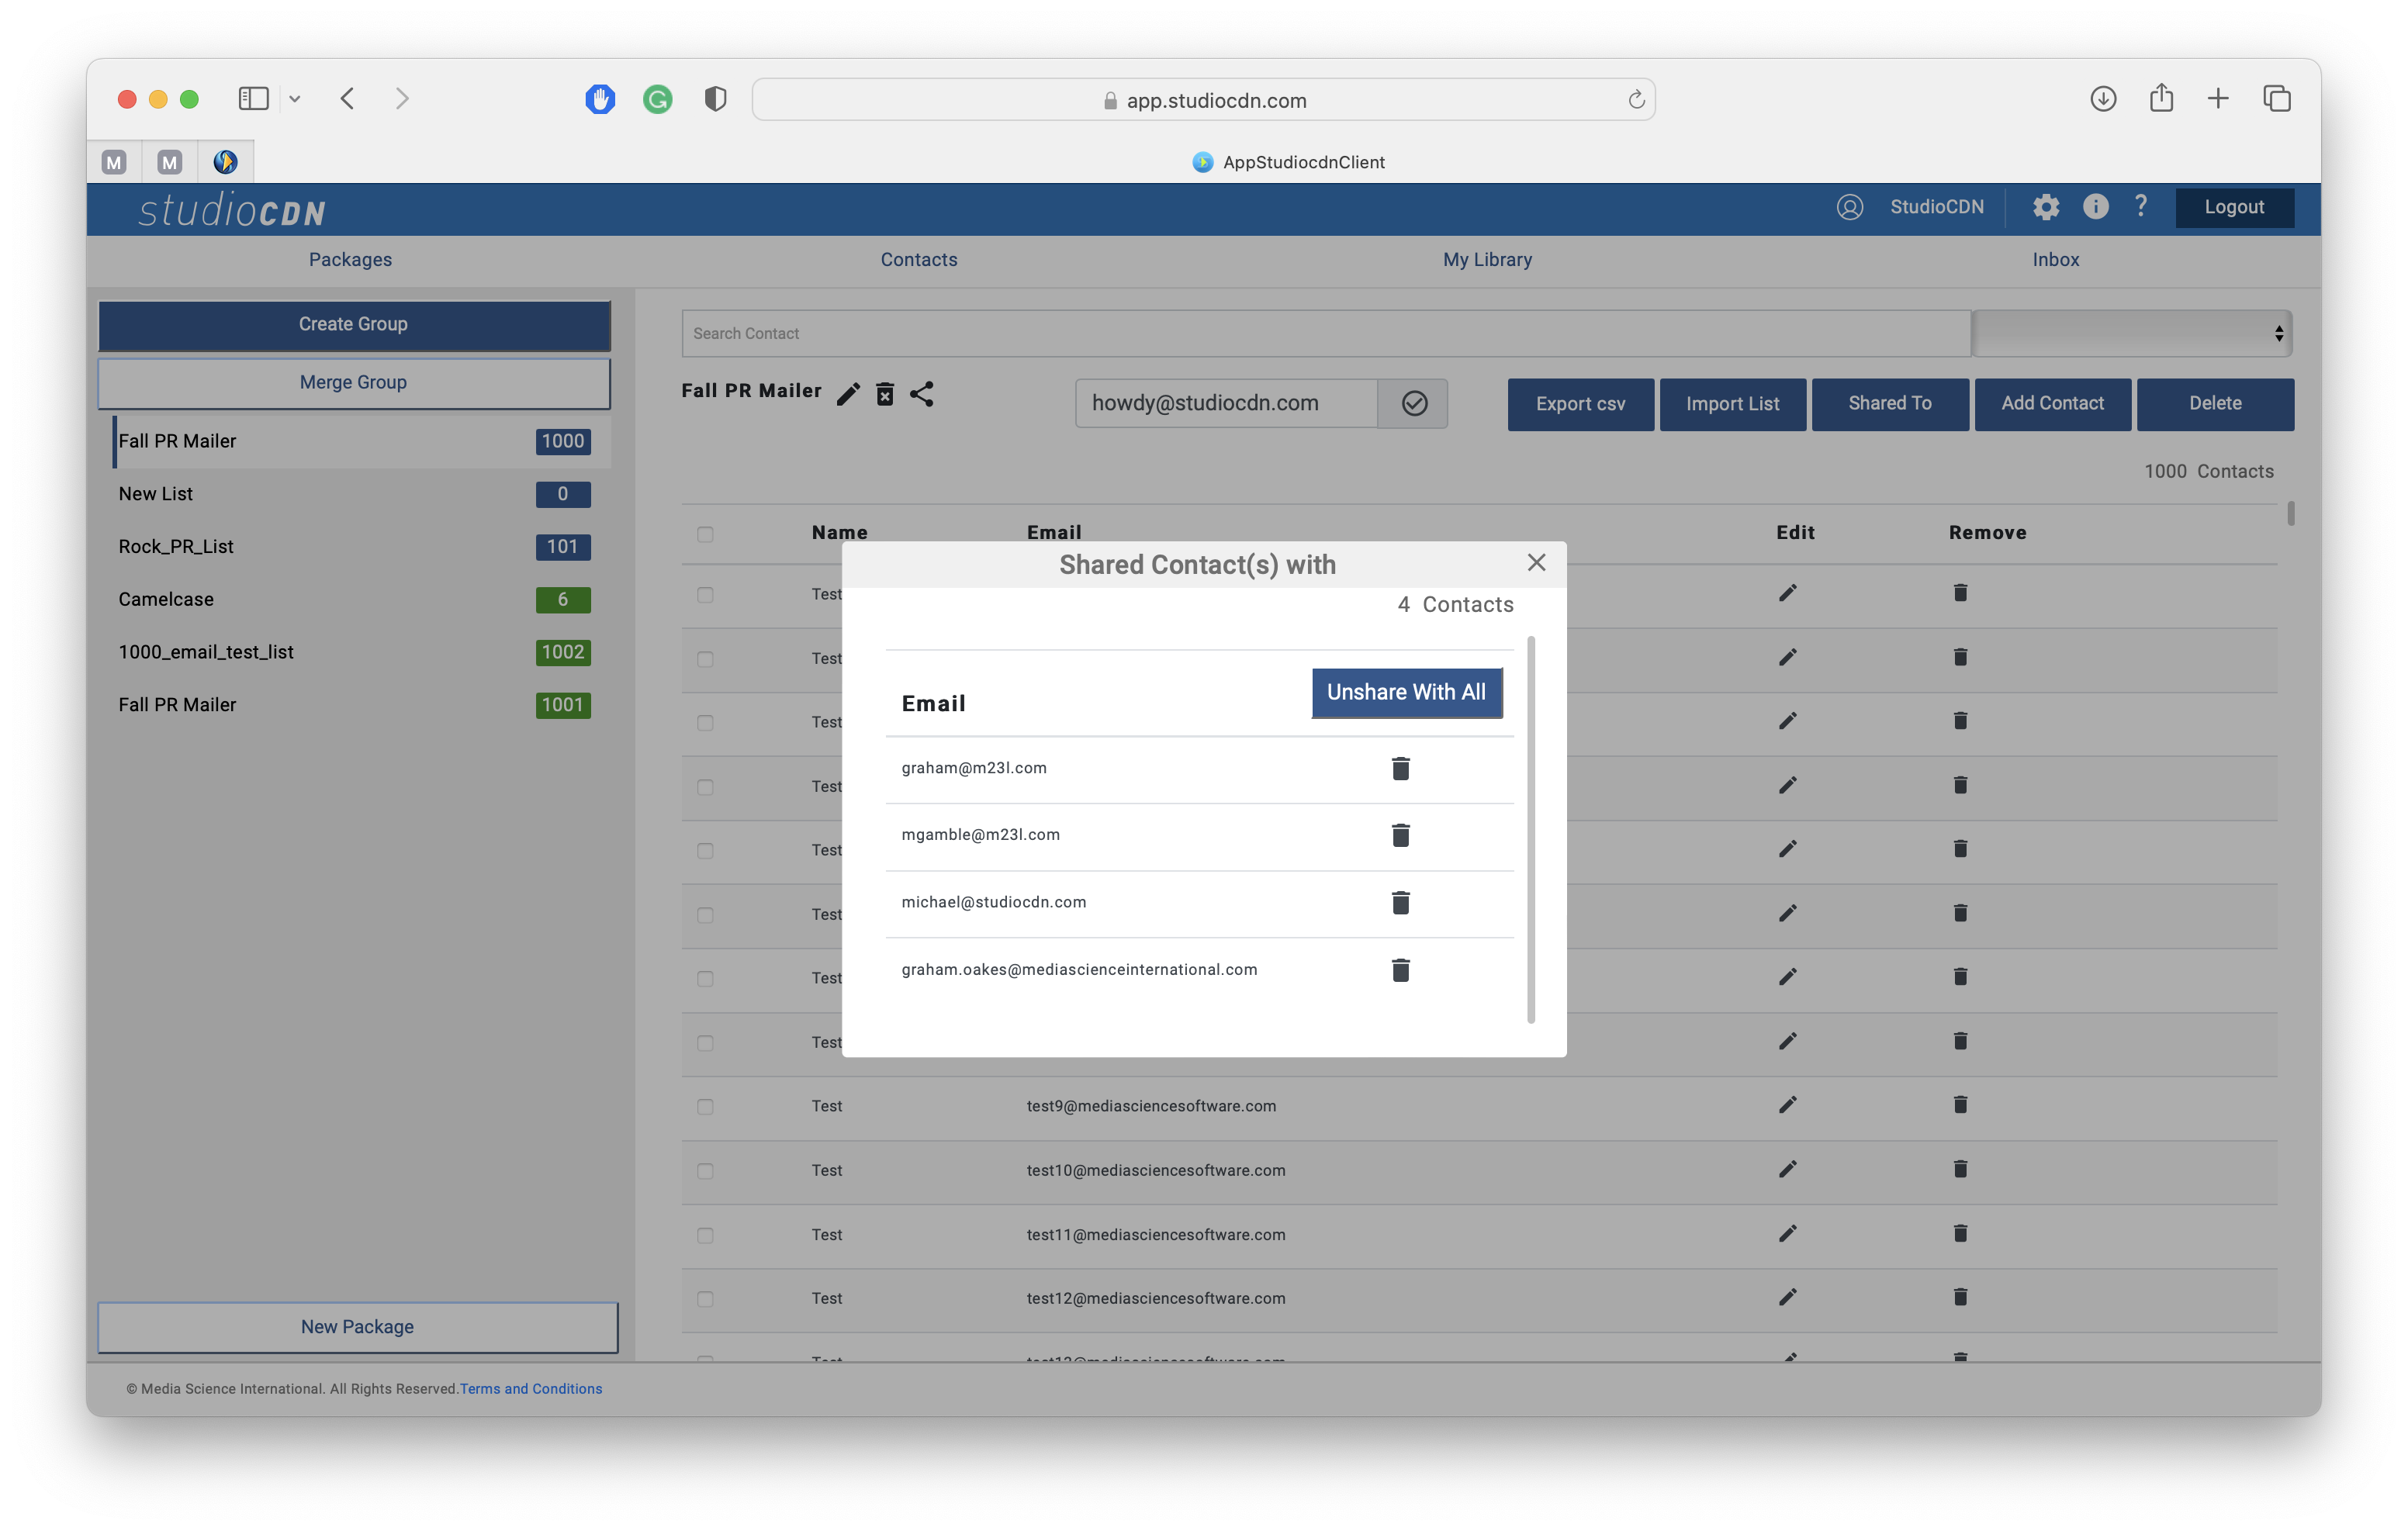The image size is (2408, 1531).
Task: Open the Inbox tab
Action: [2055, 260]
